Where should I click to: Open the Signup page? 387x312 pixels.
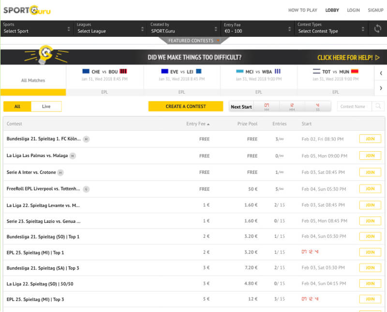(x=375, y=10)
